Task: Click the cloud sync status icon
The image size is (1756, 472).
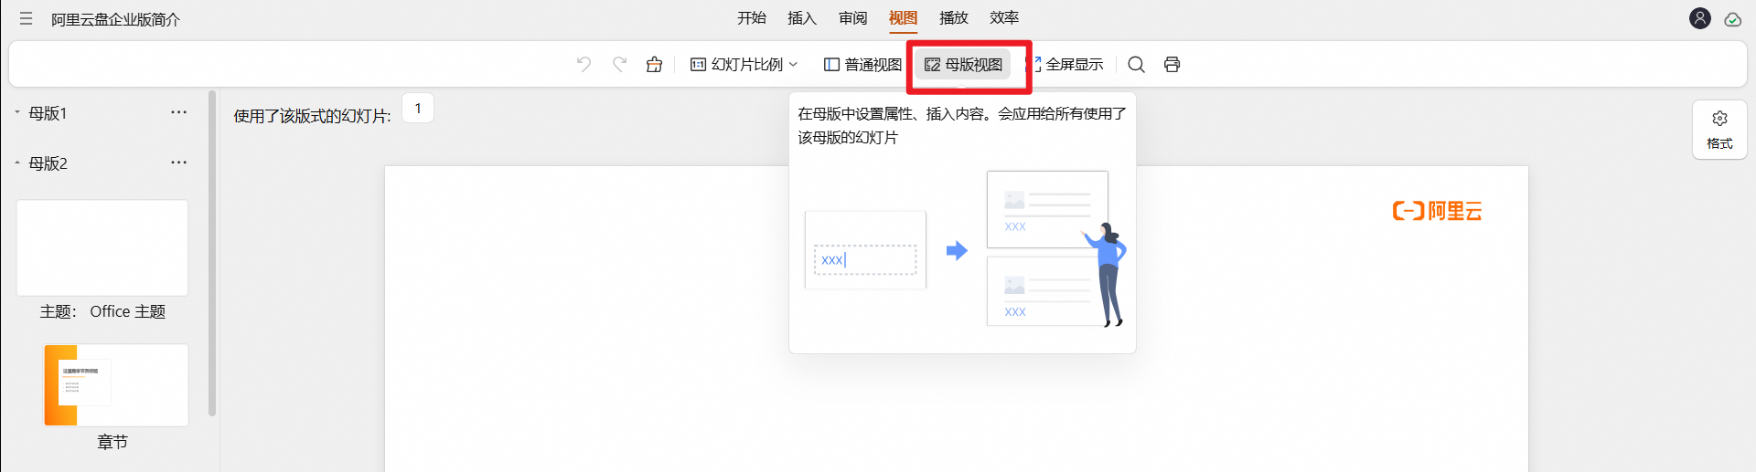Action: 1732,19
